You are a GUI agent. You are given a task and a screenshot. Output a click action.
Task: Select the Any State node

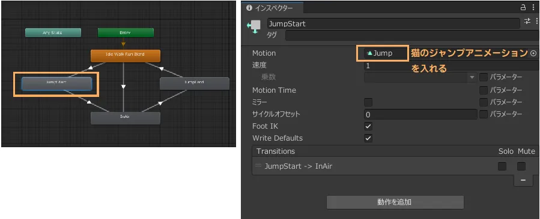[53, 32]
